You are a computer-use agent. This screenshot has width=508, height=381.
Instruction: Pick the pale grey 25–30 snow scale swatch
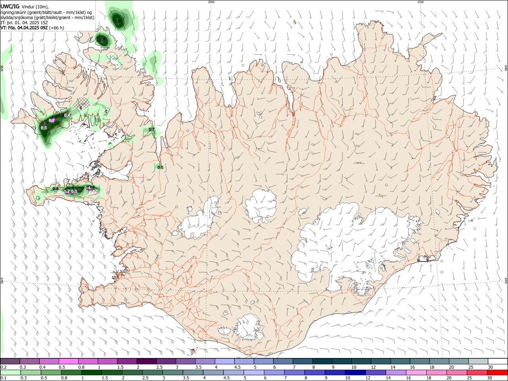(478, 361)
